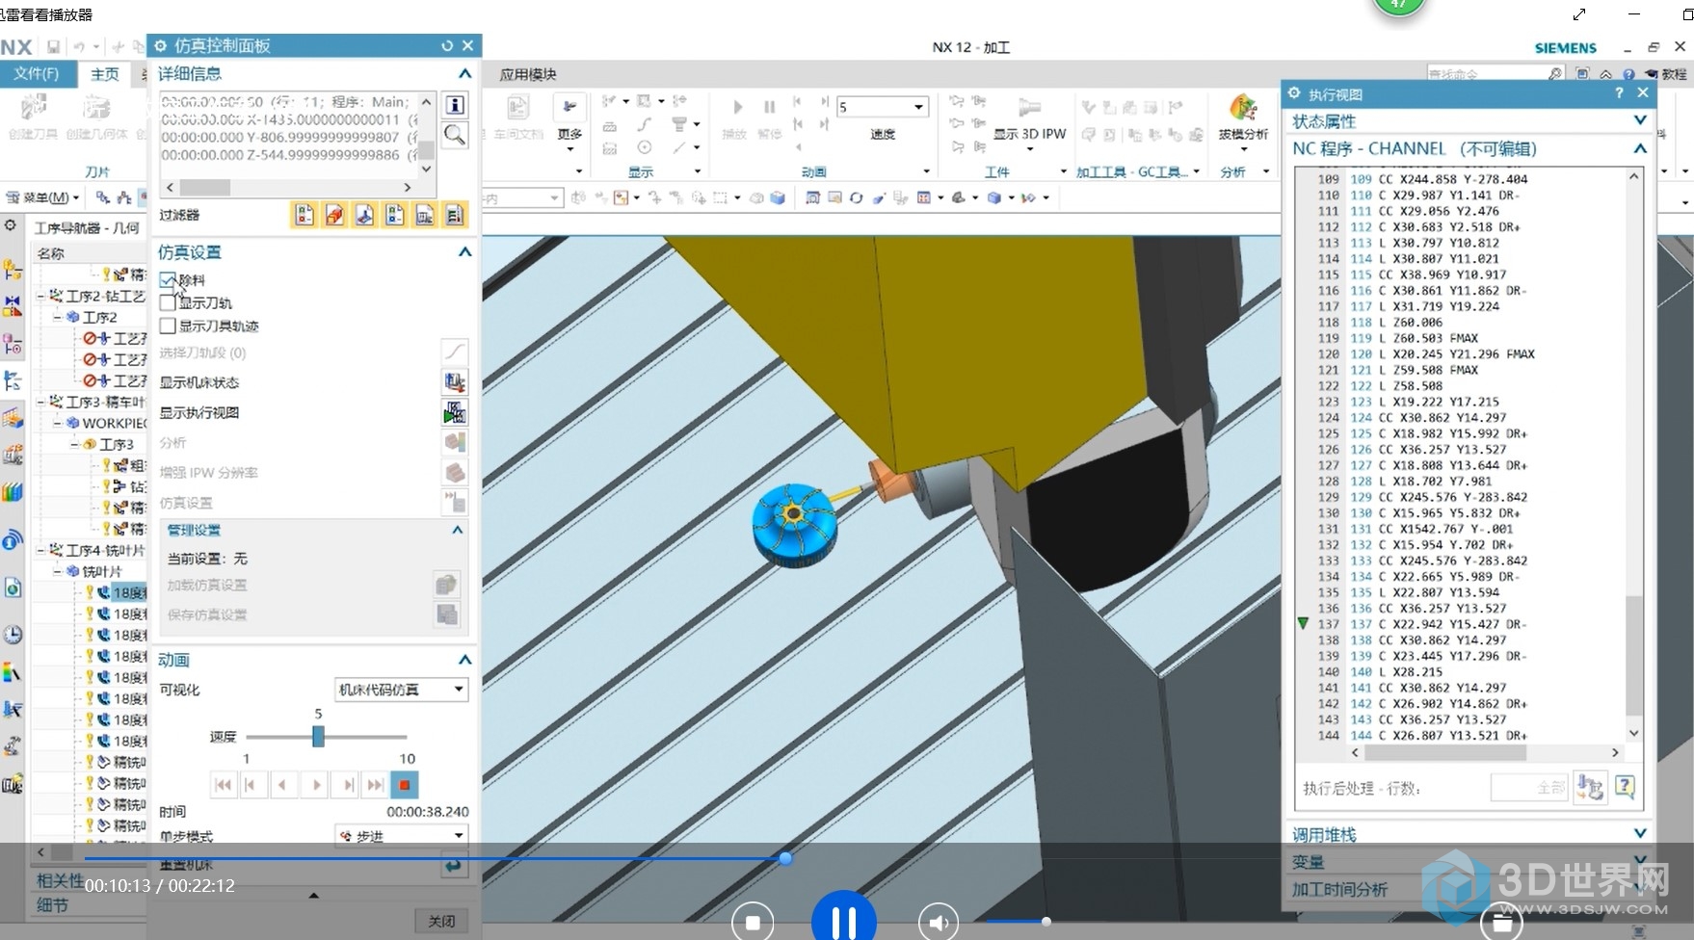Screen dimensions: 1694x940
Task: Switch to the 主页 ribbon tab
Action: tap(104, 74)
